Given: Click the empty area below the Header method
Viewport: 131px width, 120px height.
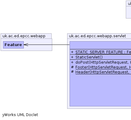Looking at the screenshot, I should 100,90.
